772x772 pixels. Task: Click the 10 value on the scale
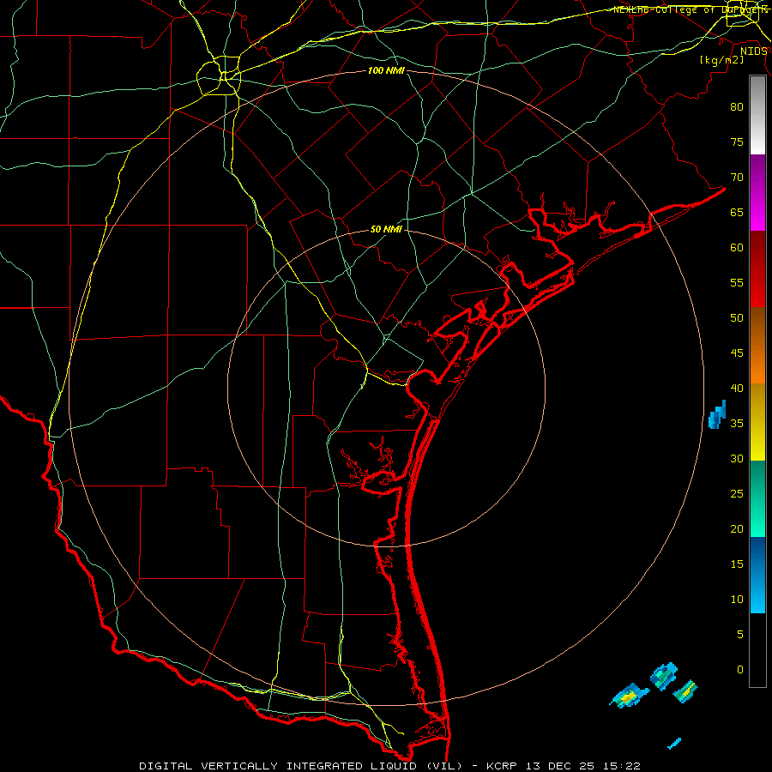point(737,600)
